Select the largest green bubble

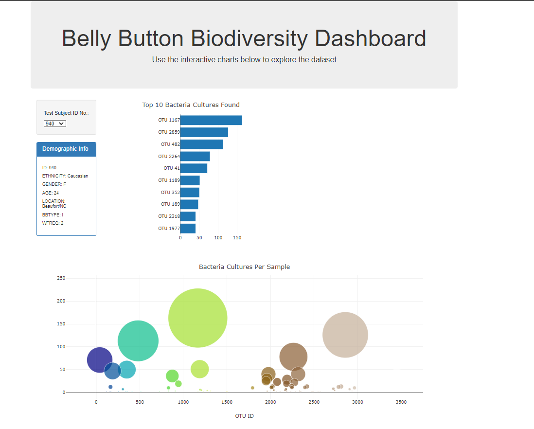tap(197, 317)
